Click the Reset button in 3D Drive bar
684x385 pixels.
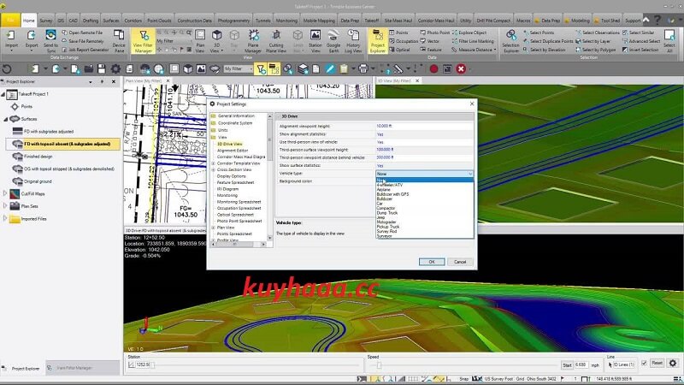click(657, 363)
